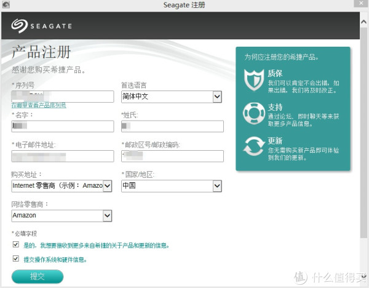369x288 pixels.
Task: Click the 质保 heading in teal panel
Action: tap(275, 73)
